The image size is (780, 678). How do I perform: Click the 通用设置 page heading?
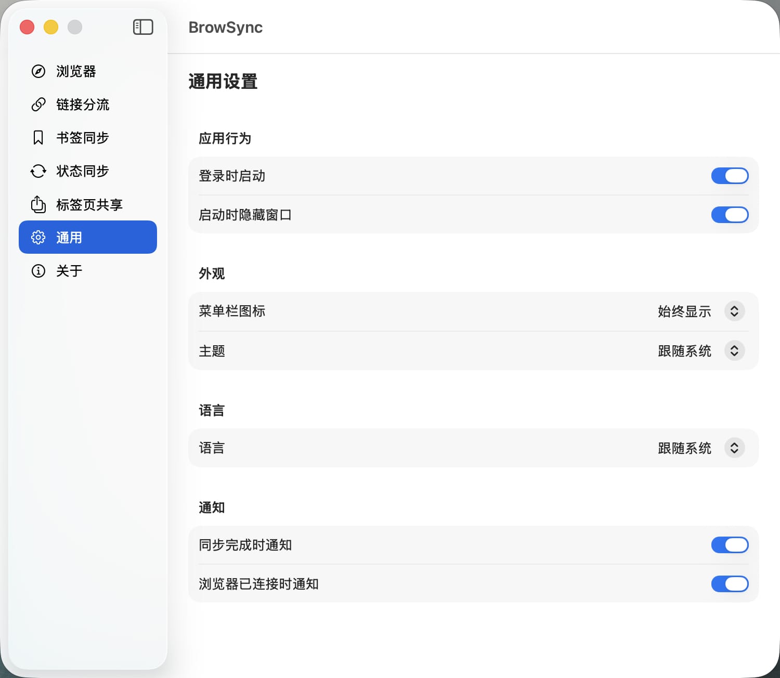point(223,82)
